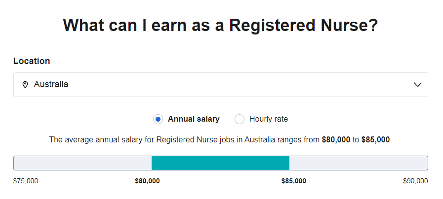Viewport: 443px width, 199px height.
Task: Click the Annual salary label text
Action: tap(194, 119)
